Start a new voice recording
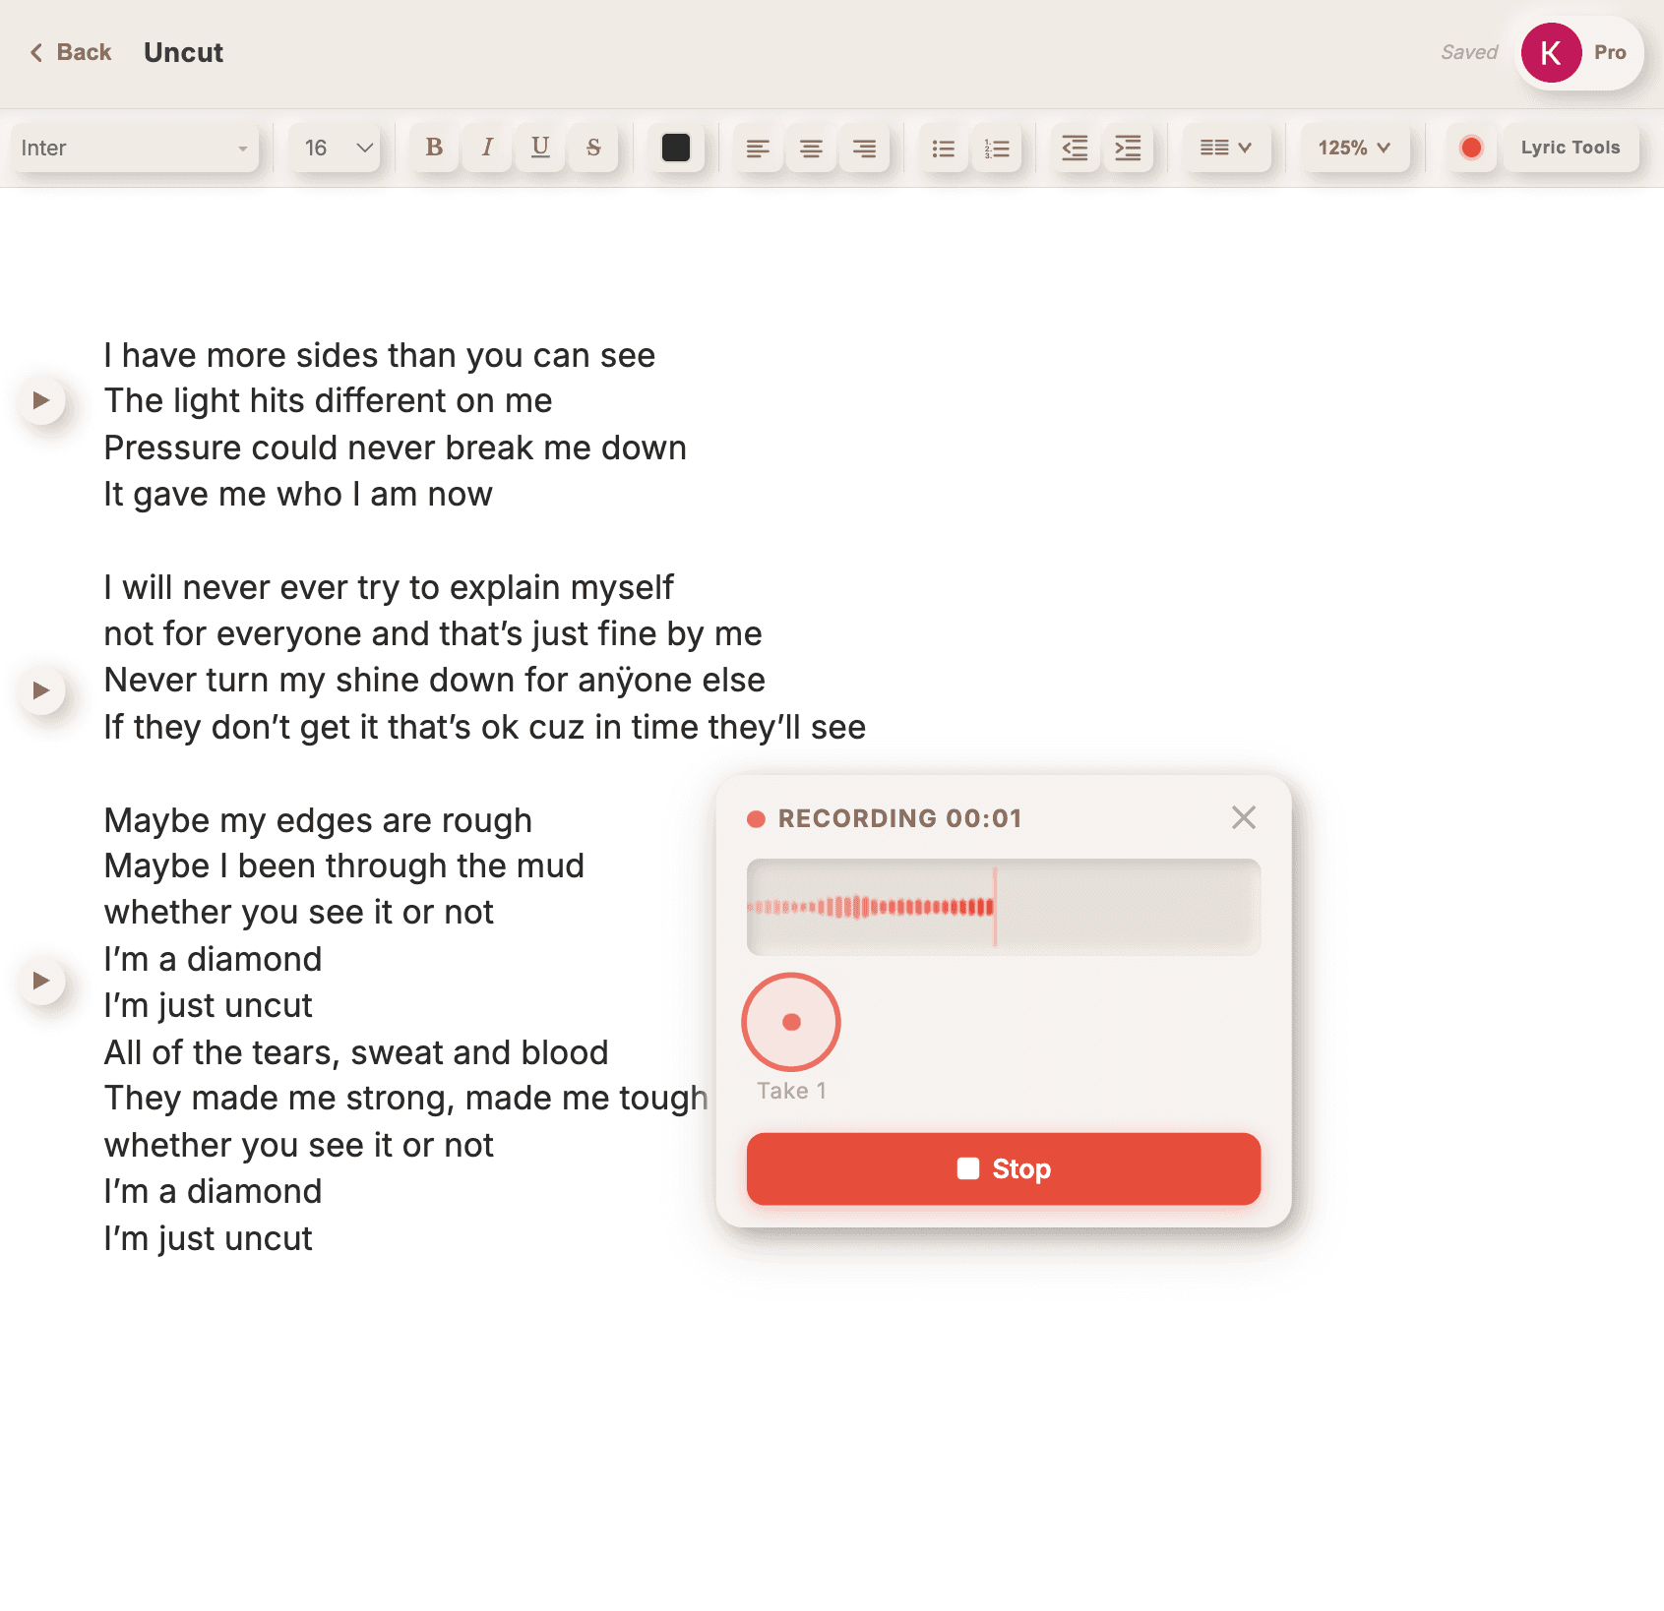 [1470, 148]
